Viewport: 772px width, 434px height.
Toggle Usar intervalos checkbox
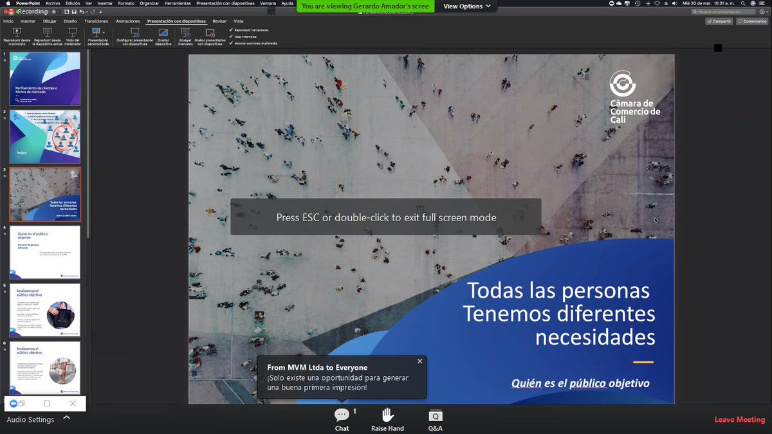coord(232,37)
